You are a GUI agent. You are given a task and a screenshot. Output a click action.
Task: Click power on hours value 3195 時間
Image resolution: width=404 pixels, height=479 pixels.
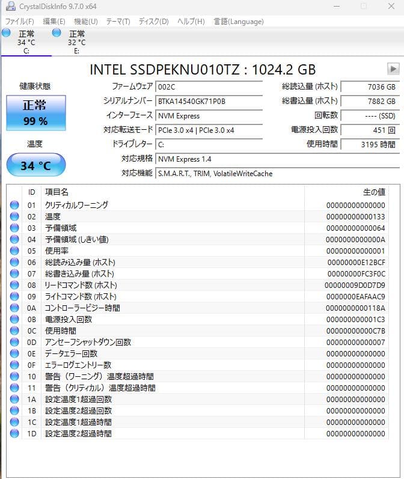[370, 144]
